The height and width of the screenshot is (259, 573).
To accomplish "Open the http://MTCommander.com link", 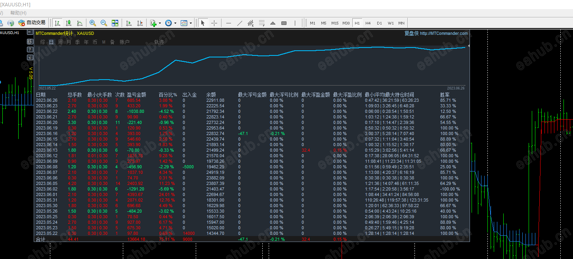I will [x=444, y=33].
